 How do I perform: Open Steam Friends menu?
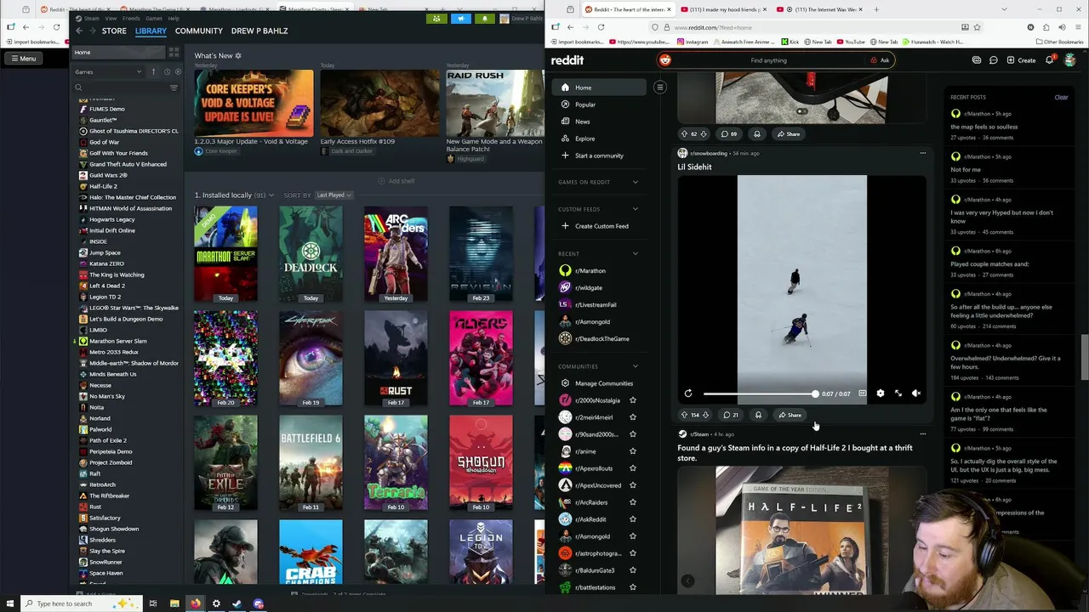pyautogui.click(x=131, y=18)
